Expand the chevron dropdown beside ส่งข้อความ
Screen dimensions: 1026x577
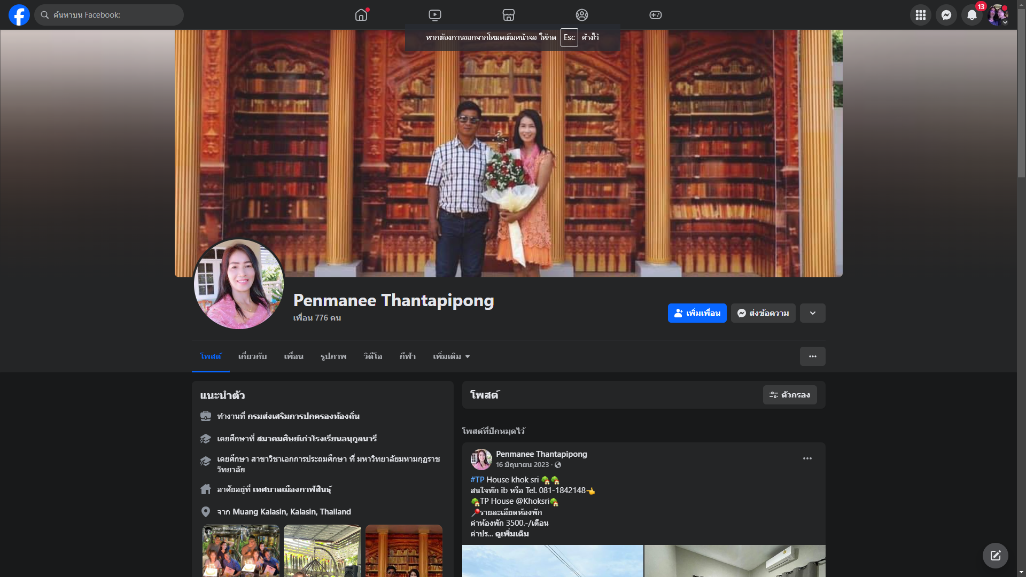[812, 313]
